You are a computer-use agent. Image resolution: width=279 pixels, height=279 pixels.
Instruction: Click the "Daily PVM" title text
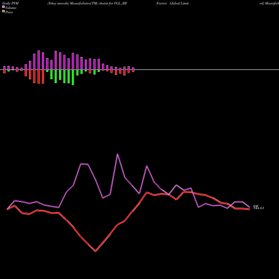pos(11,3)
